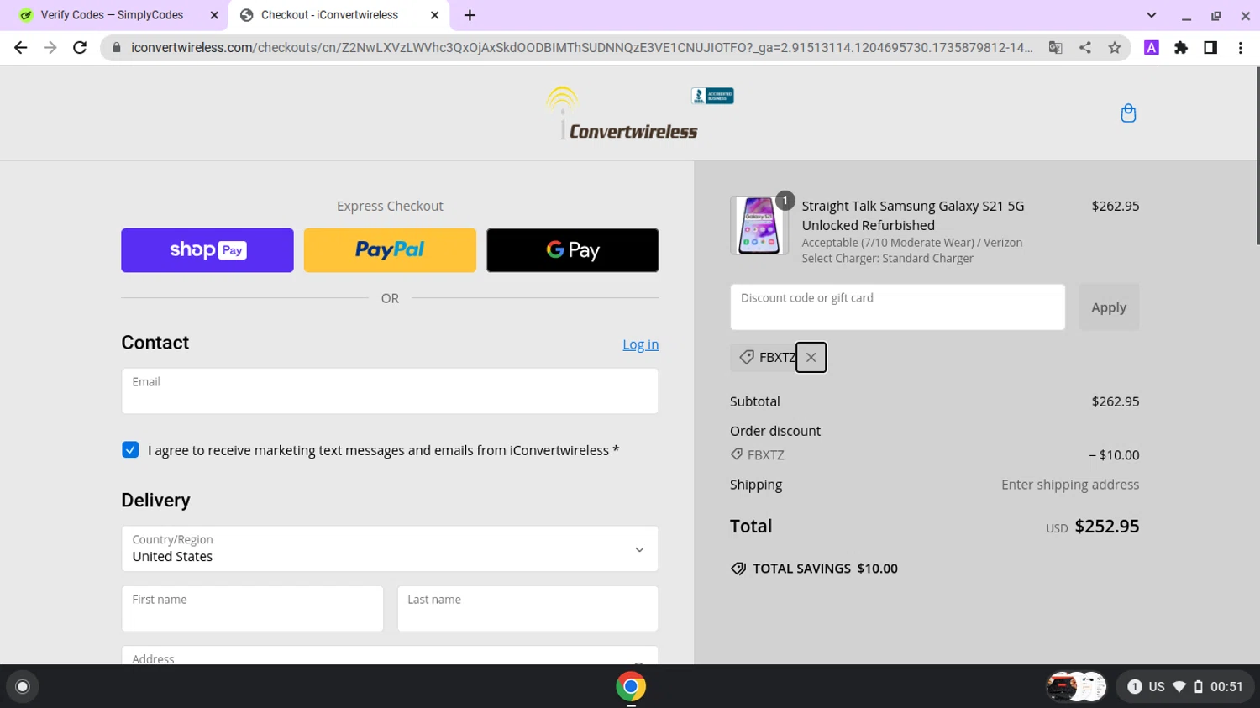Open the translate page icon
Image resolution: width=1260 pixels, height=708 pixels.
tap(1056, 48)
